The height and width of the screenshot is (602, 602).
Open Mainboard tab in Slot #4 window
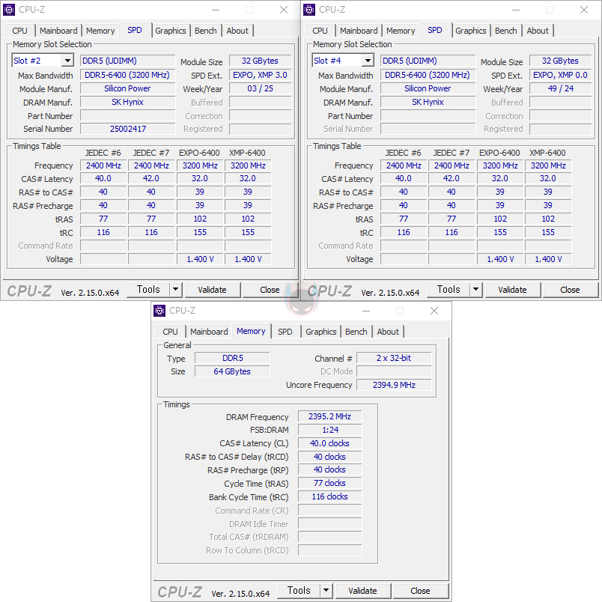coord(359,31)
